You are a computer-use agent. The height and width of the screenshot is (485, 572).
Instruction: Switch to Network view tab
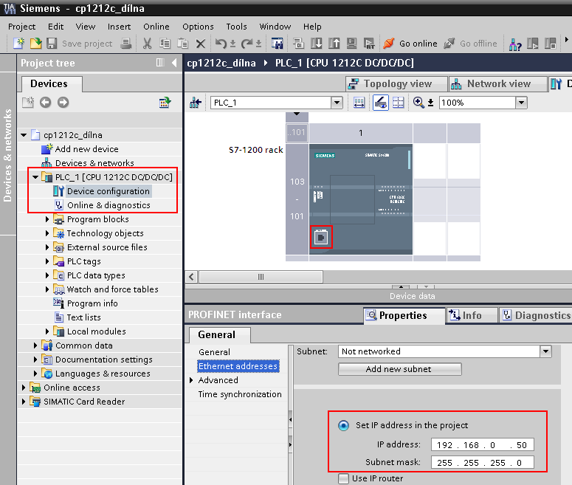pyautogui.click(x=498, y=84)
